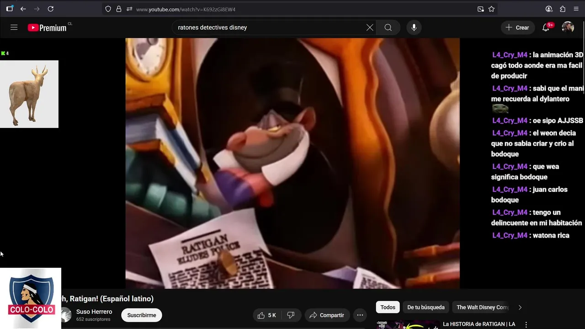Click chat message 'juan carlos bodoque'
585x329 pixels.
[529, 195]
